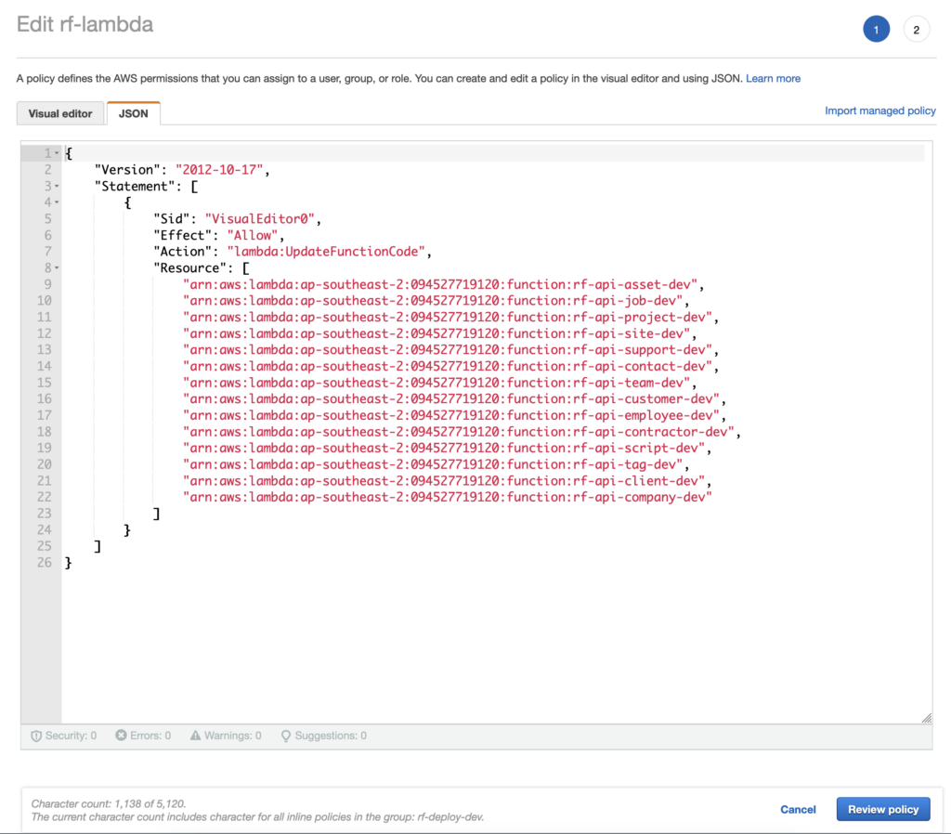Go to step 2 indicator
951x834 pixels.
pyautogui.click(x=916, y=29)
